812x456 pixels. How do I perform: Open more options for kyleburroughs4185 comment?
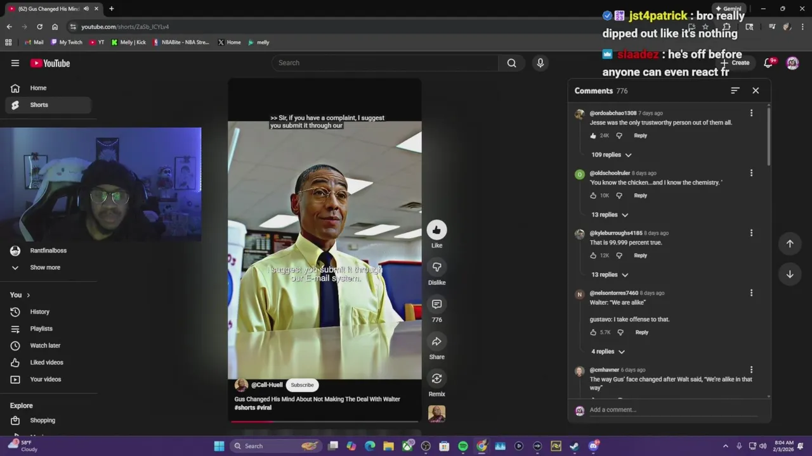pyautogui.click(x=751, y=233)
